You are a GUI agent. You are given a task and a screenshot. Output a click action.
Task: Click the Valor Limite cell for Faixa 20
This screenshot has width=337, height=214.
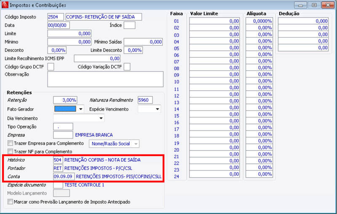[x=214, y=147]
